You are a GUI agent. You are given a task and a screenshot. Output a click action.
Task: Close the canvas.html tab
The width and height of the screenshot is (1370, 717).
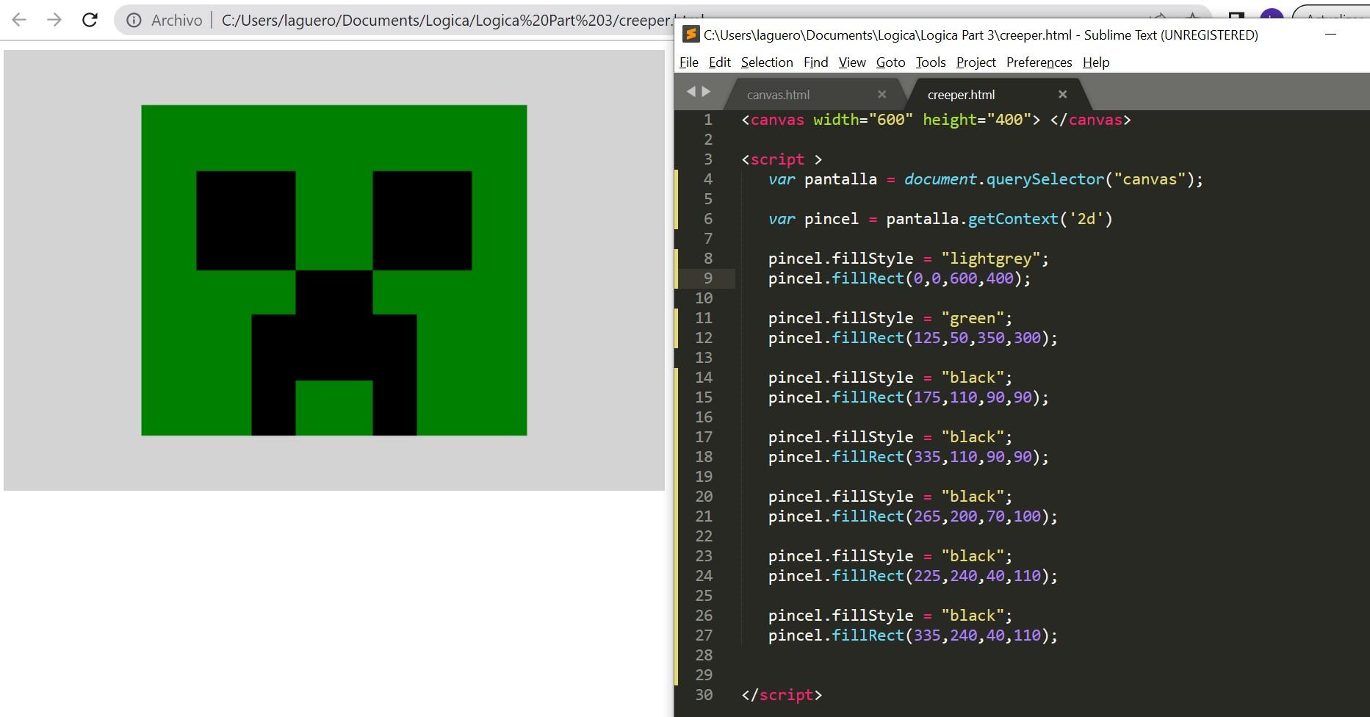[882, 95]
